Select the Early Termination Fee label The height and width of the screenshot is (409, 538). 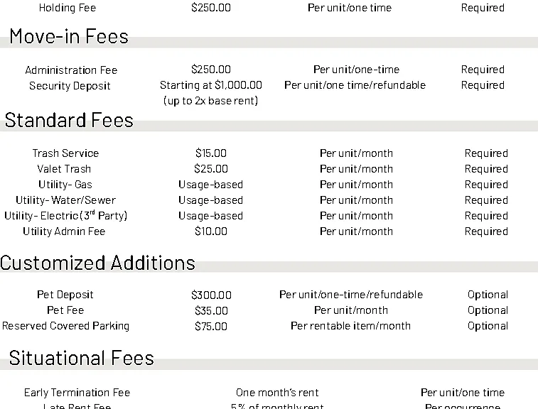tap(77, 393)
